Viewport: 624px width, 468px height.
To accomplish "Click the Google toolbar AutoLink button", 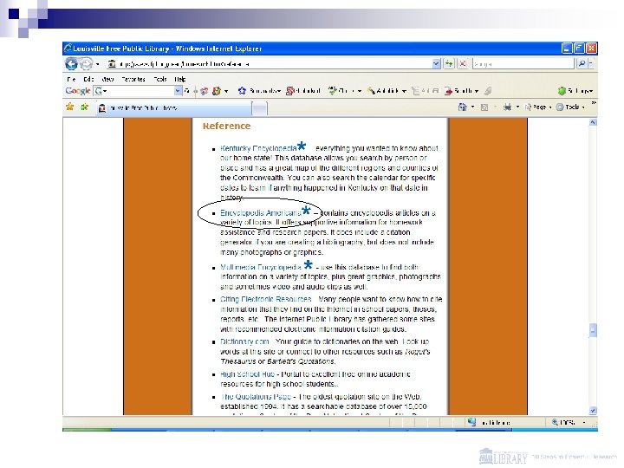I will click(387, 91).
